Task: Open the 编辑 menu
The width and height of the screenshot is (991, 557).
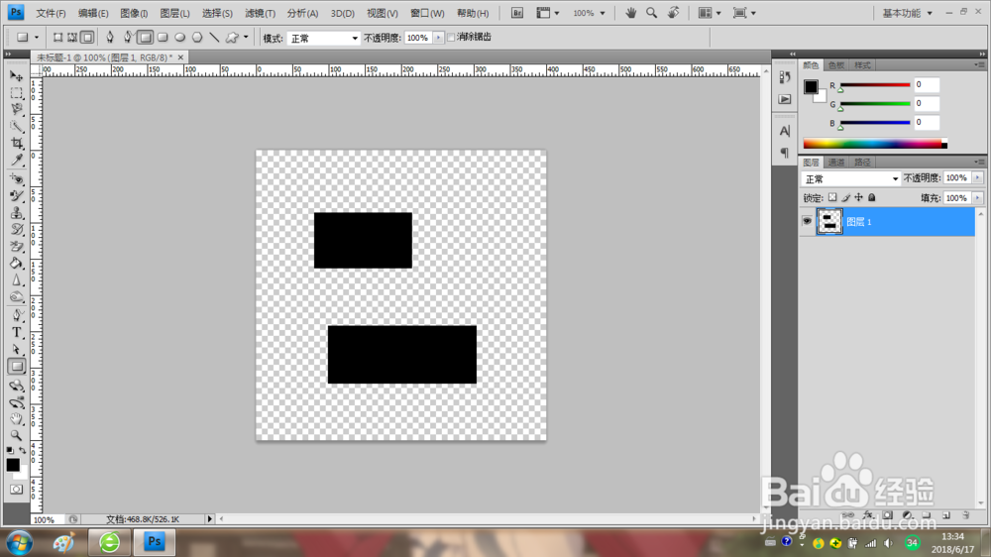Action: point(93,13)
